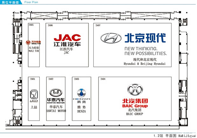Click the HAWTAI MOTOR caption text

pos(57,111)
